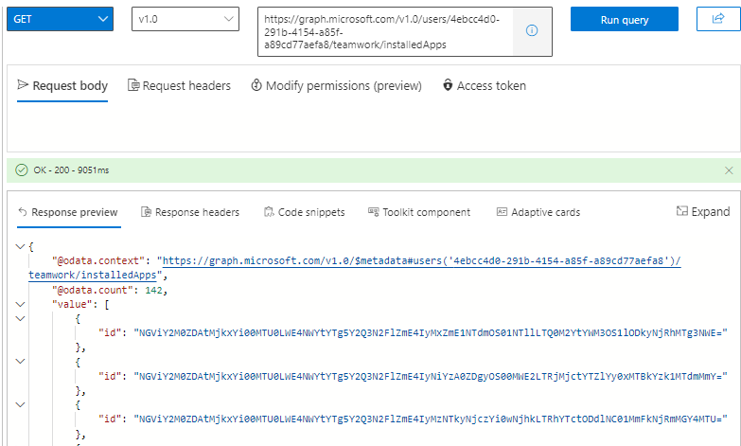Click the Expand response icon

pyautogui.click(x=681, y=211)
